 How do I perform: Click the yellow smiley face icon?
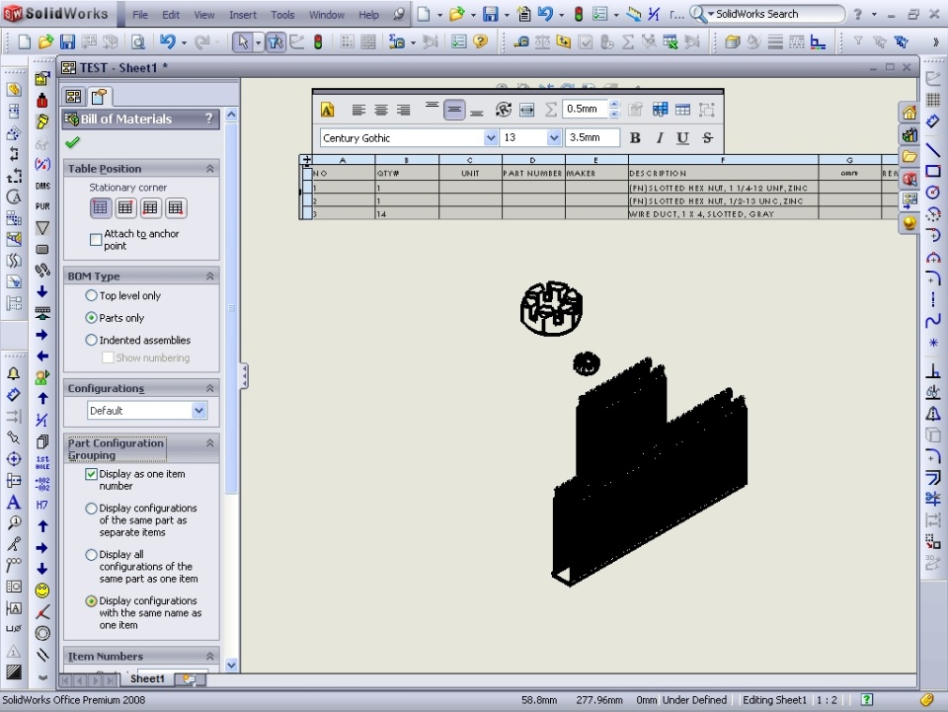pos(42,591)
